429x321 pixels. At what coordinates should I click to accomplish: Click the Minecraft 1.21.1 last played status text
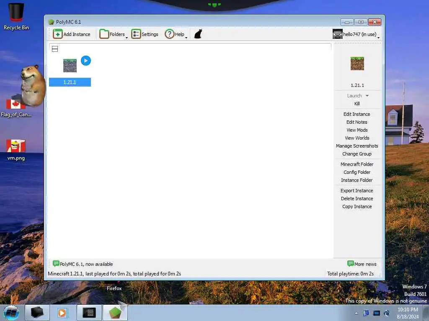pos(114,273)
